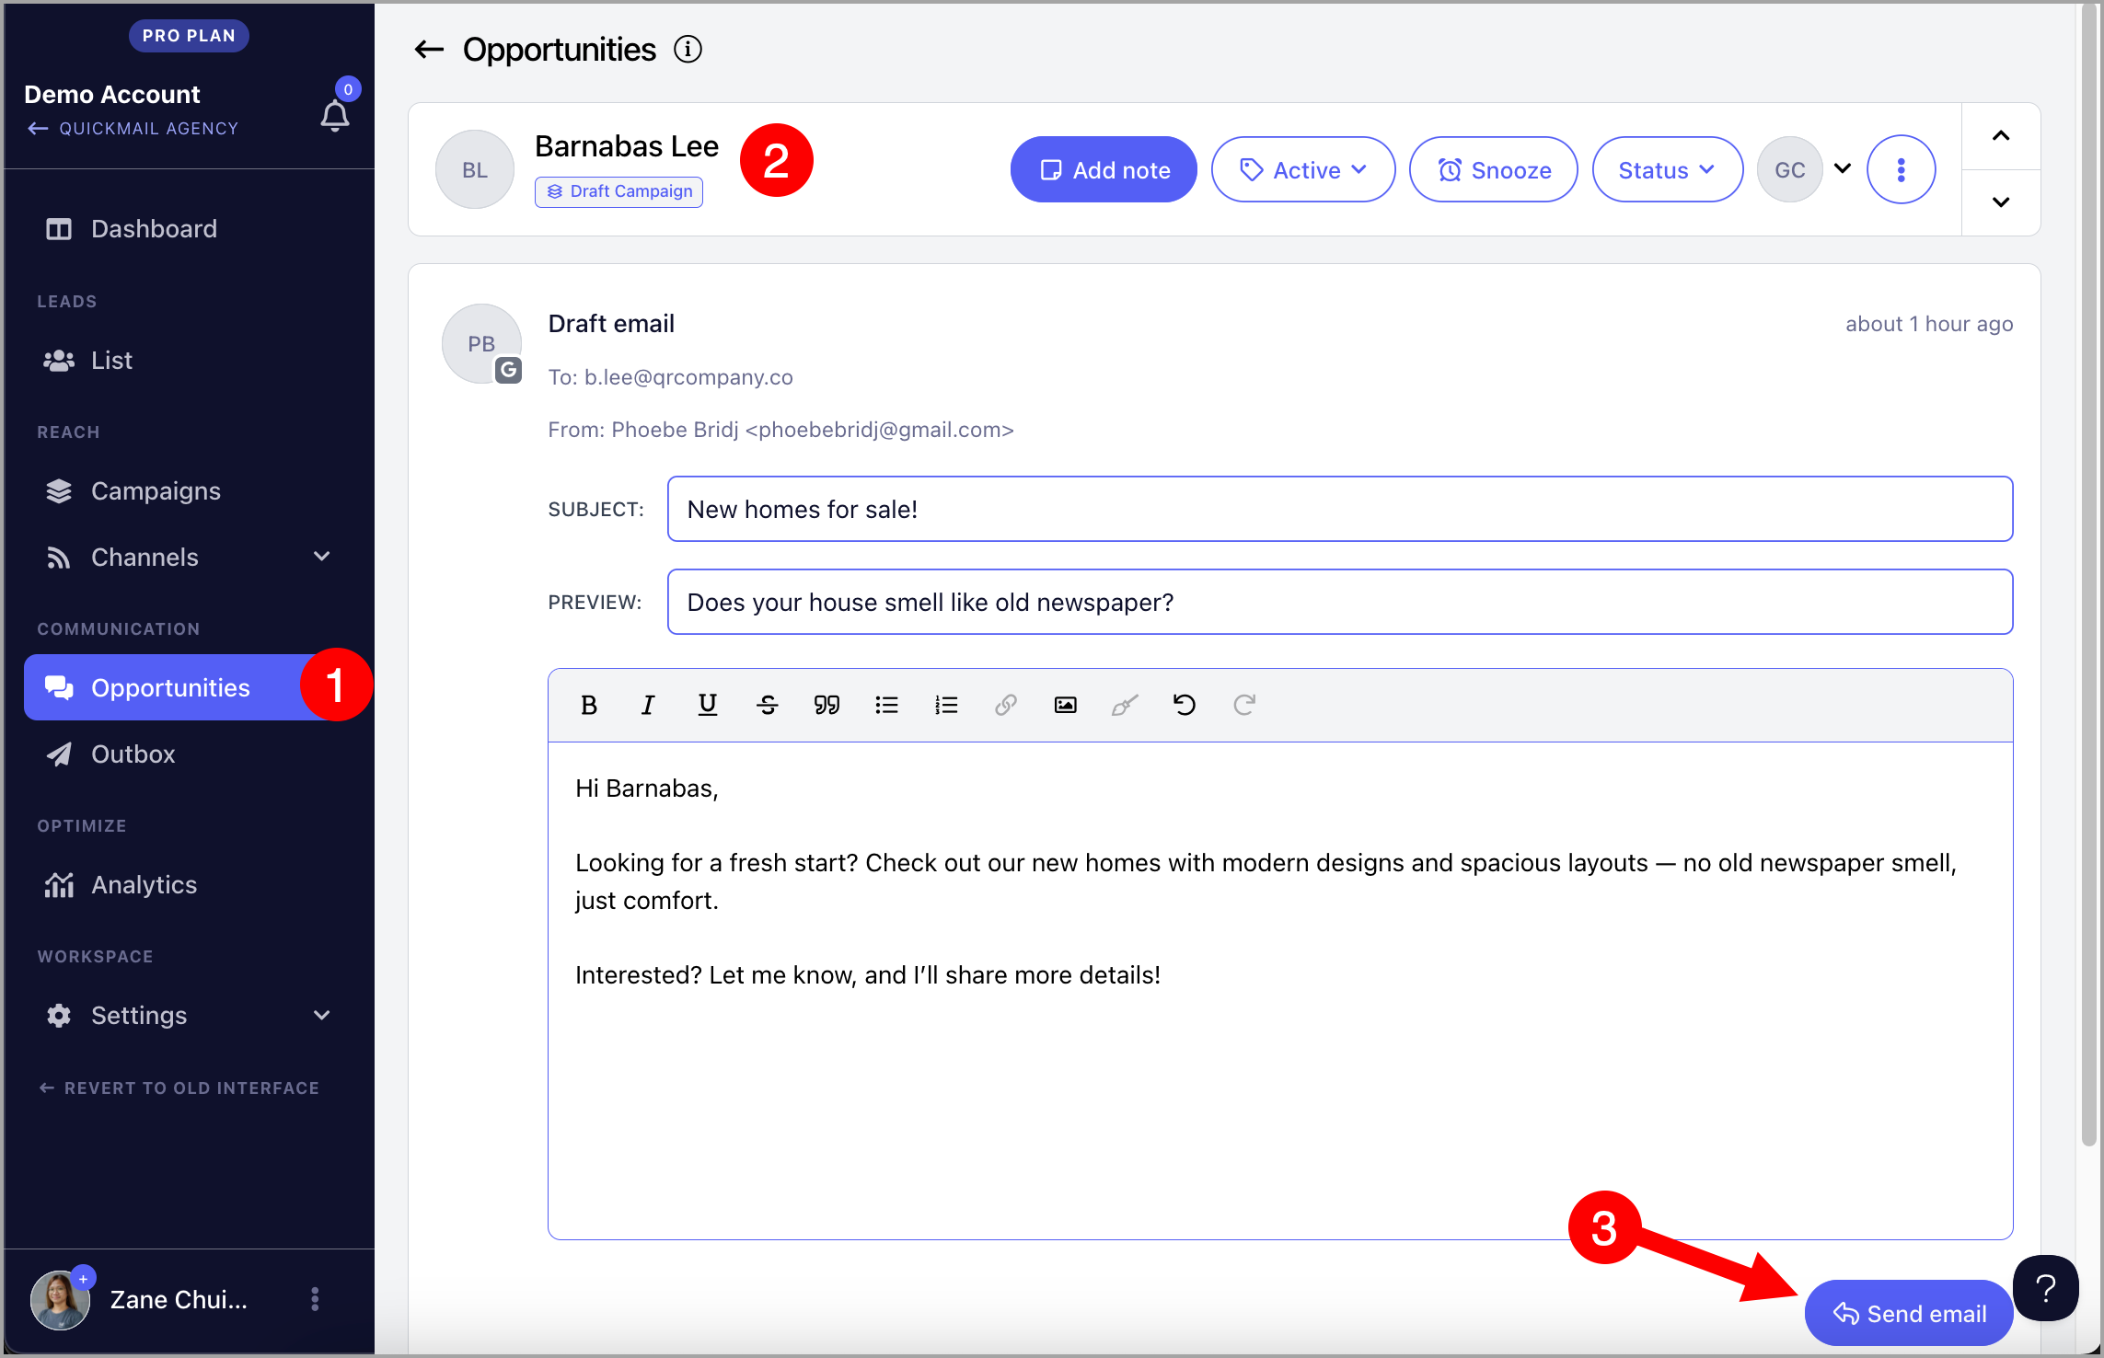The image size is (2104, 1358).
Task: Insert an image into the email
Action: [1065, 705]
